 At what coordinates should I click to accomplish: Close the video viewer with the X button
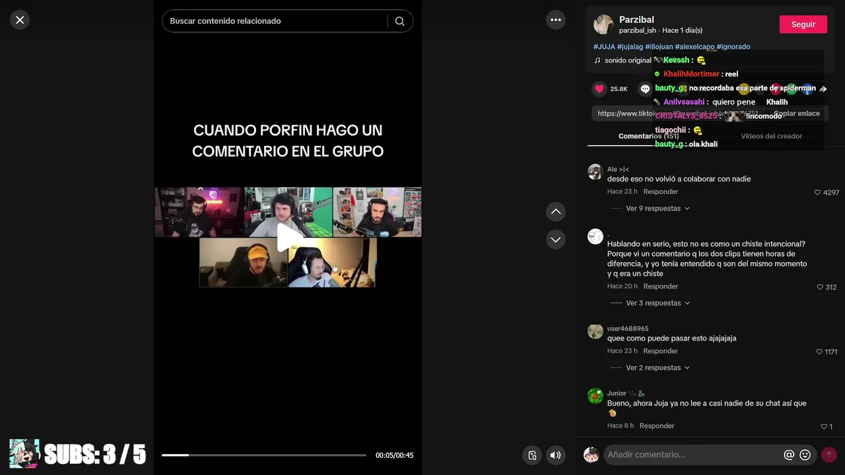click(20, 20)
